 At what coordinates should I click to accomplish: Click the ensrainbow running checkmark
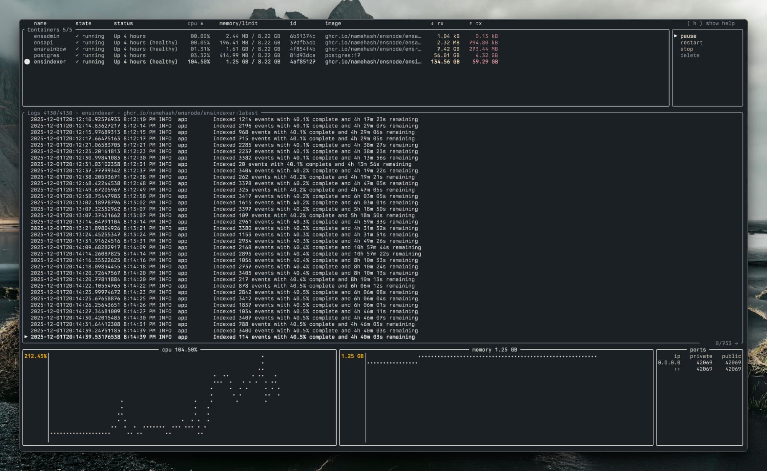(x=77, y=49)
